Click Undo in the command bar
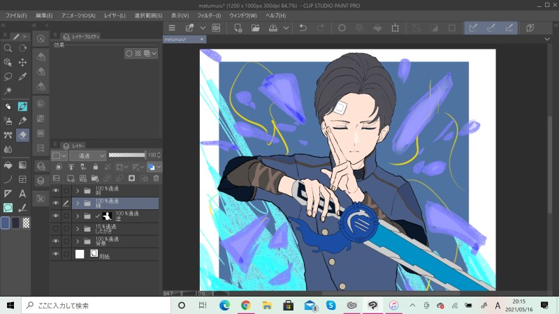The width and height of the screenshot is (559, 314). tap(303, 28)
